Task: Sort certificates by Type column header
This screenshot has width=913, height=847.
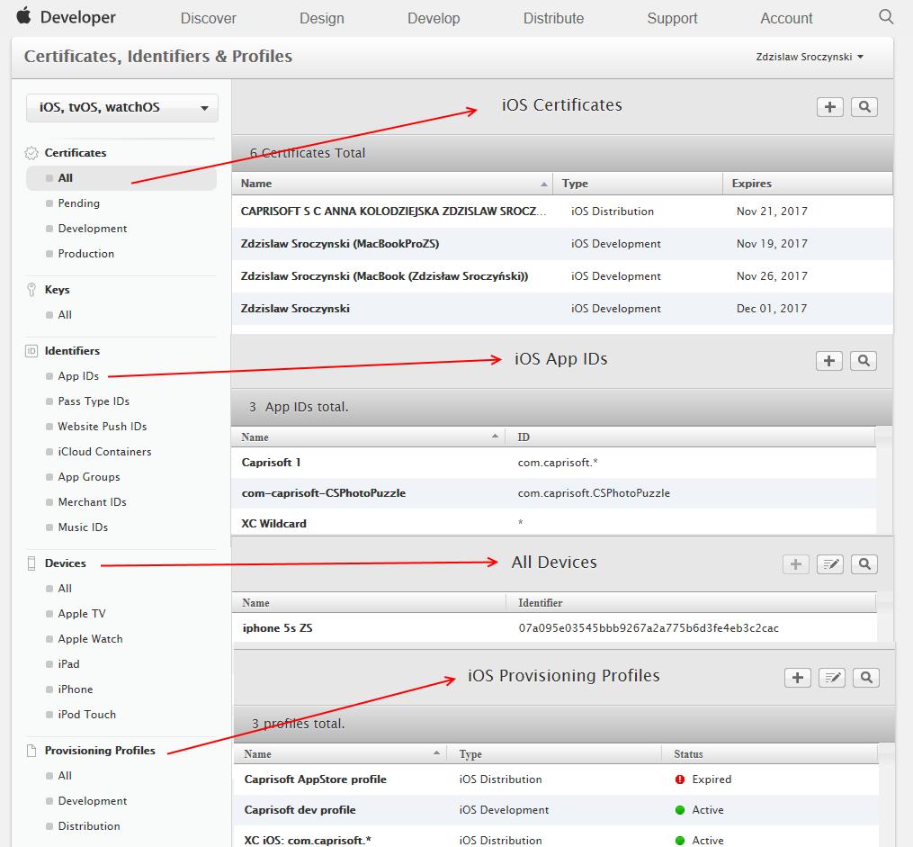Action: [x=638, y=184]
